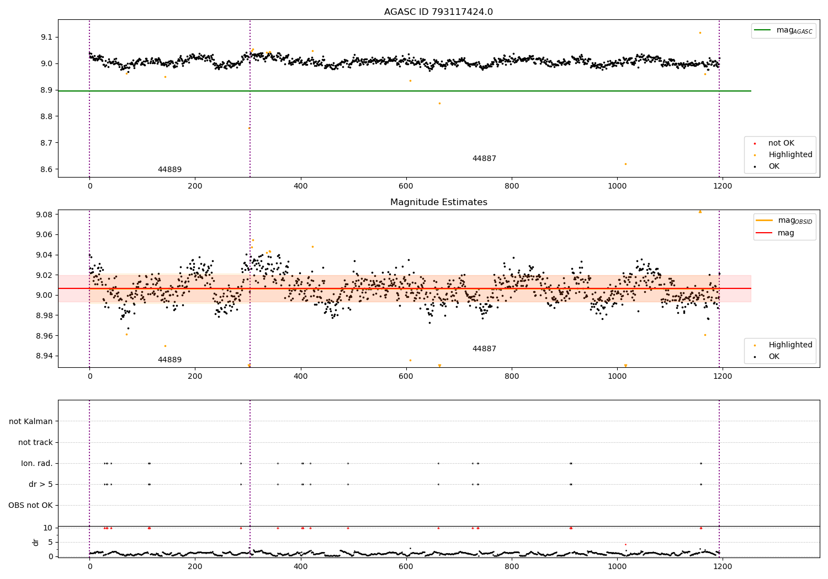This screenshot has height=579, width=828.
Task: Click the 'dr' y-axis label on the bottom panel
Action: tap(36, 542)
